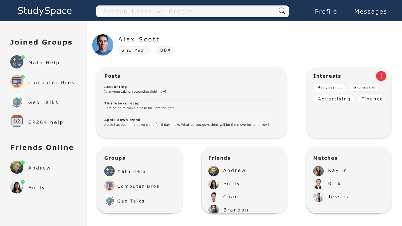Screen dimensions: 402x226
Task: Go to Messages in top navigation
Action: coord(370,12)
